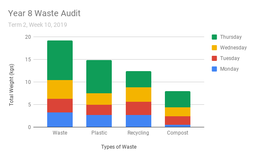Click the Compost category axis label
Viewport: 255px width, 158px height.
point(178,133)
